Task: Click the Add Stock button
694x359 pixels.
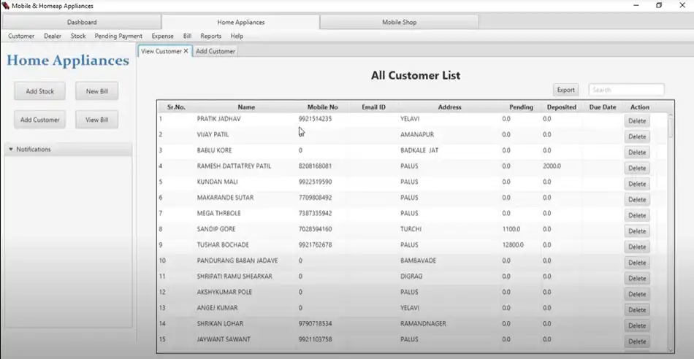Action: [x=40, y=91]
